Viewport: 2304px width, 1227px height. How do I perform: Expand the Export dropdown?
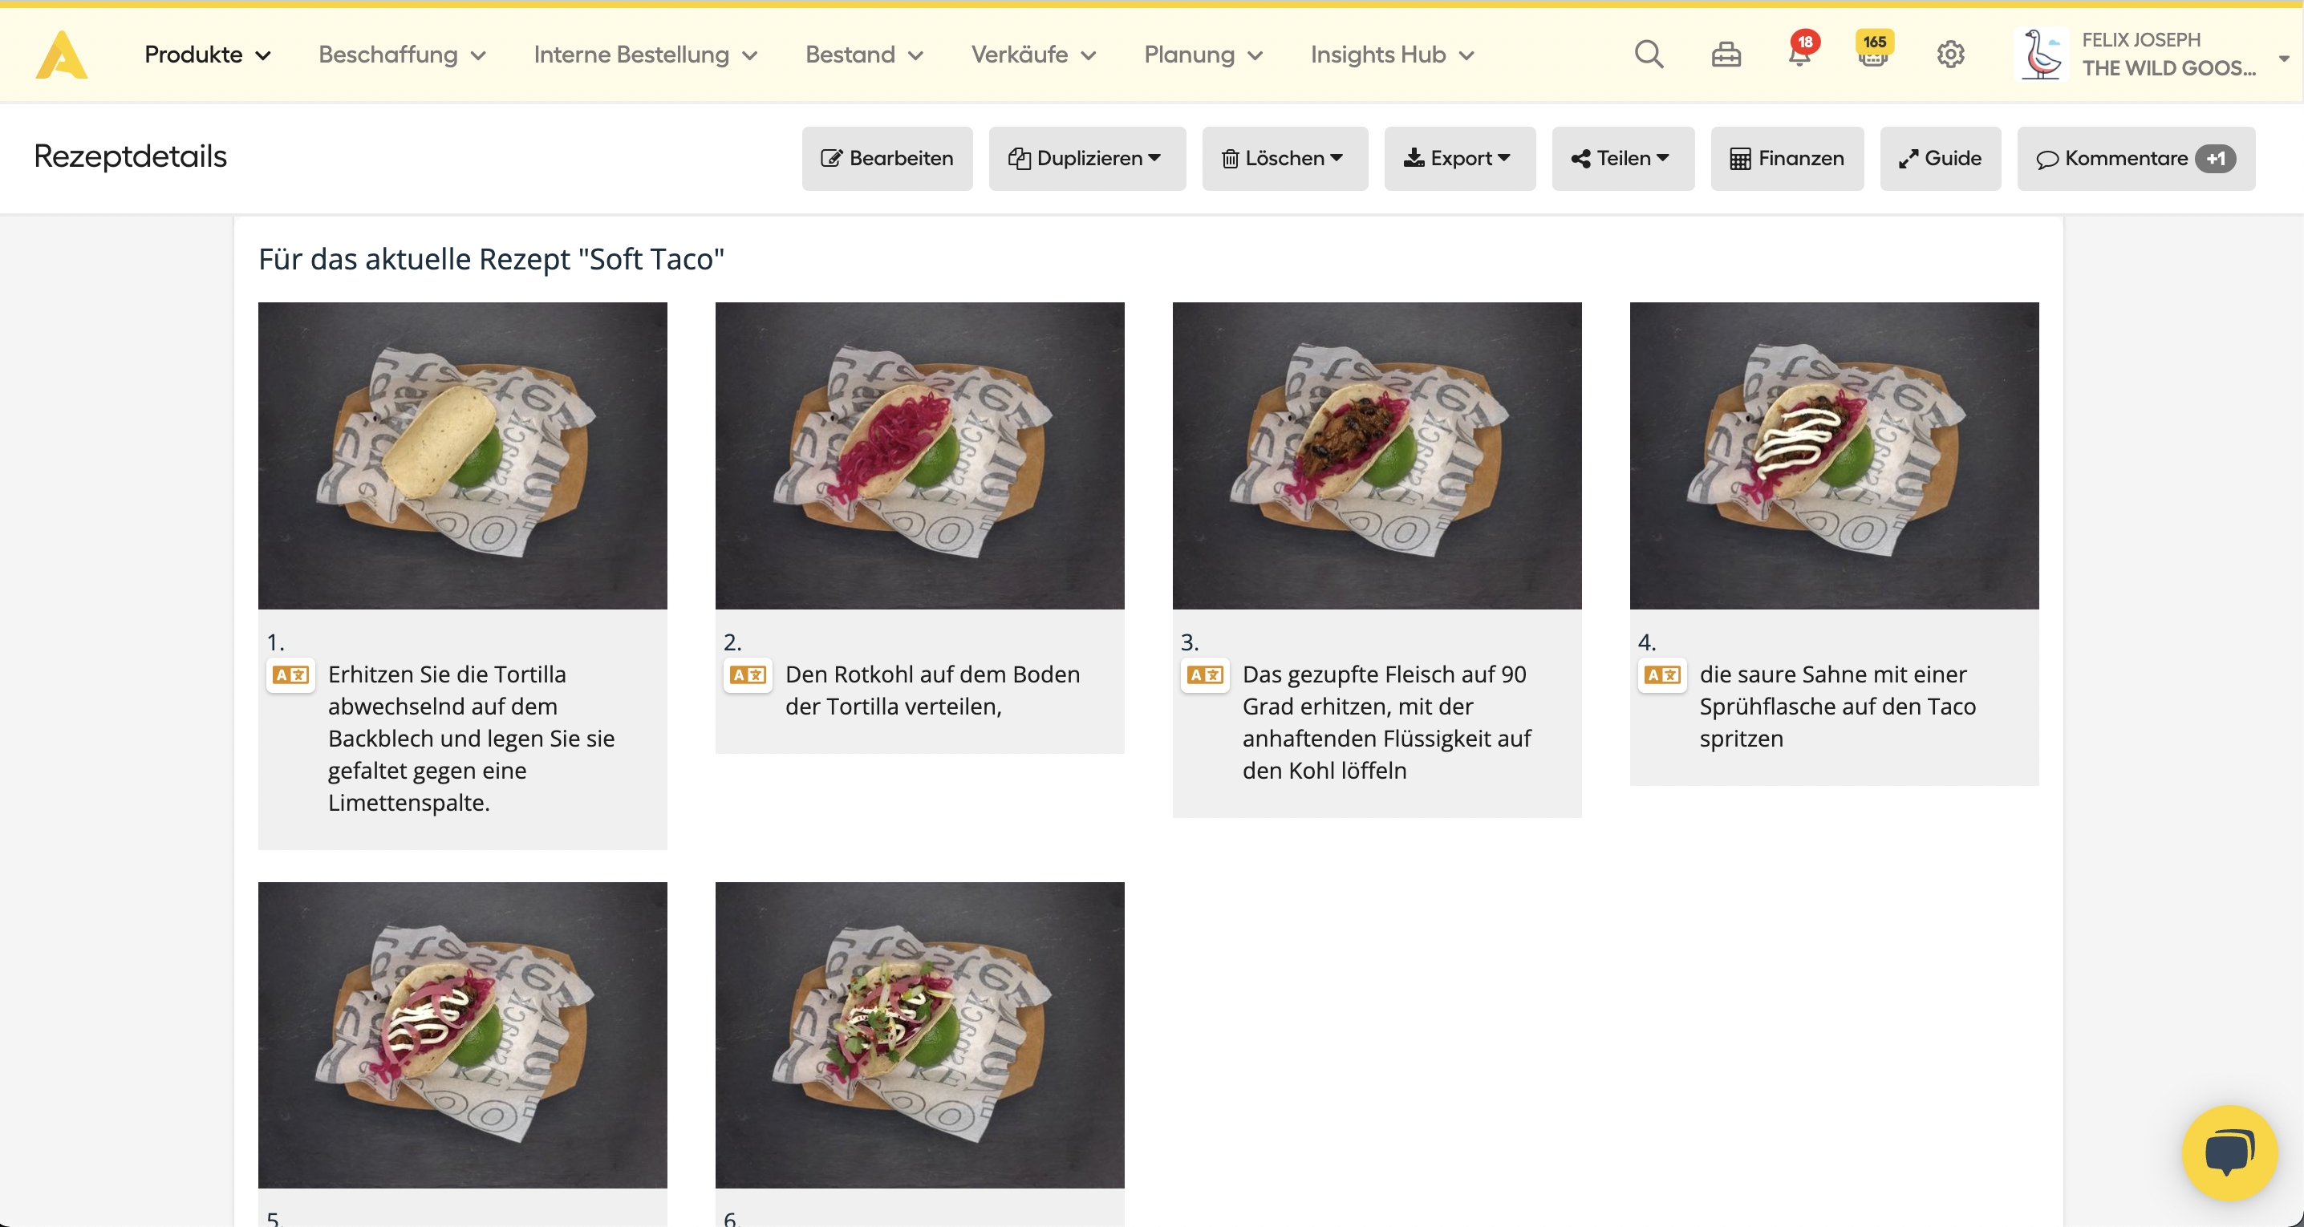coord(1458,158)
